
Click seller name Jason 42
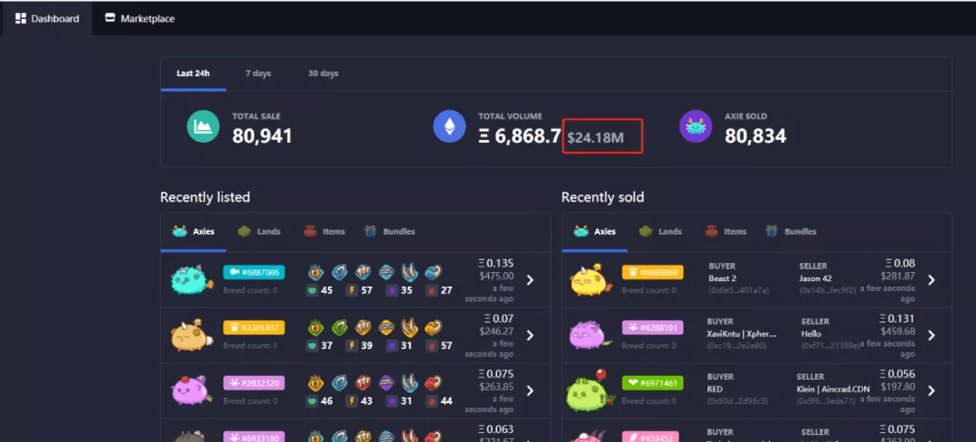tap(815, 278)
